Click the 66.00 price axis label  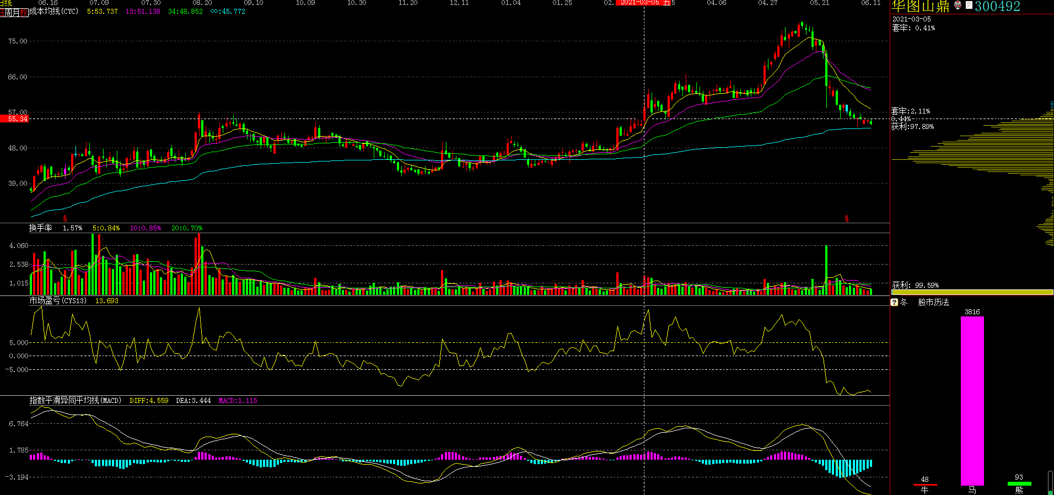pos(18,77)
